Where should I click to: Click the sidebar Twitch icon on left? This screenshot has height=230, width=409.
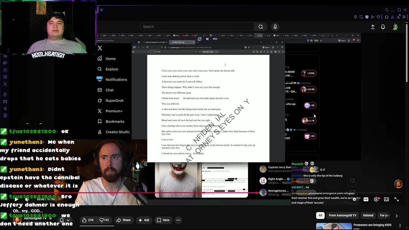[x=5, y=63]
